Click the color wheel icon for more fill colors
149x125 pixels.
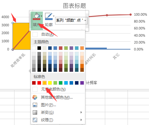[35, 97]
